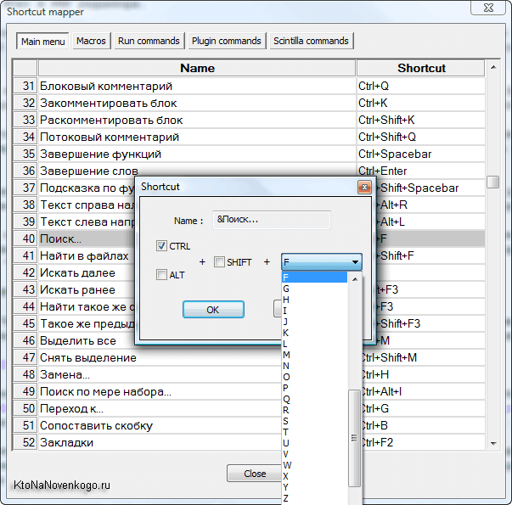
Task: Select row 43 Искать ранее
Action: (x=87, y=290)
